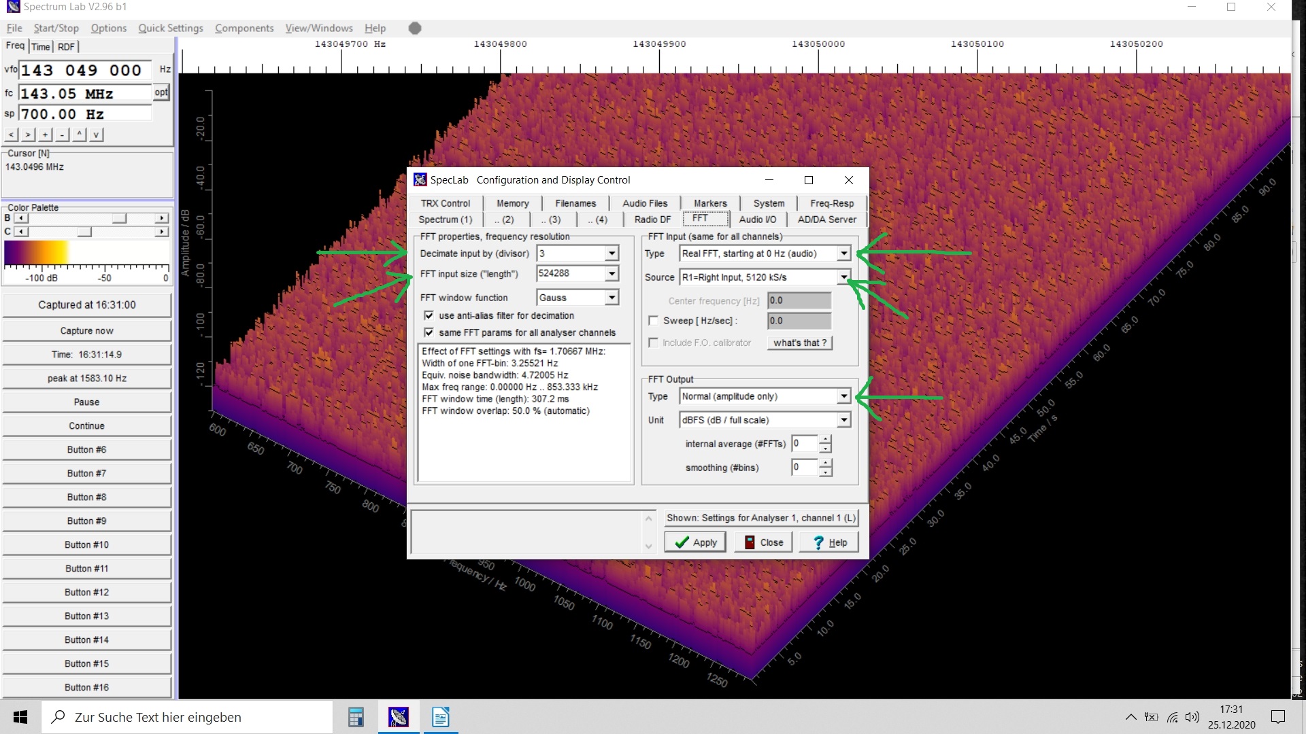
Task: Open the FFT Output Unit dropdown
Action: (x=843, y=420)
